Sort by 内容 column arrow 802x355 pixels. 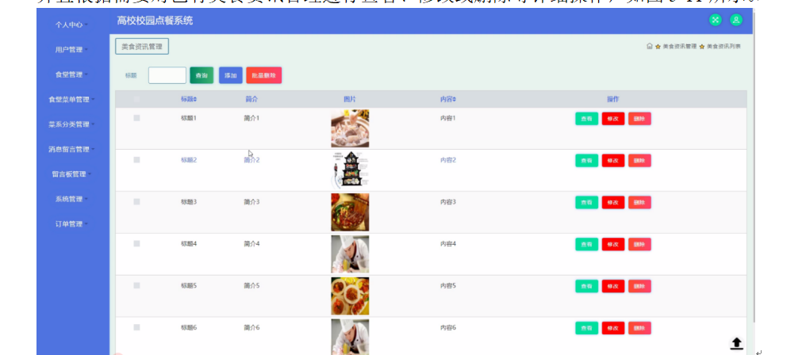[x=455, y=99]
